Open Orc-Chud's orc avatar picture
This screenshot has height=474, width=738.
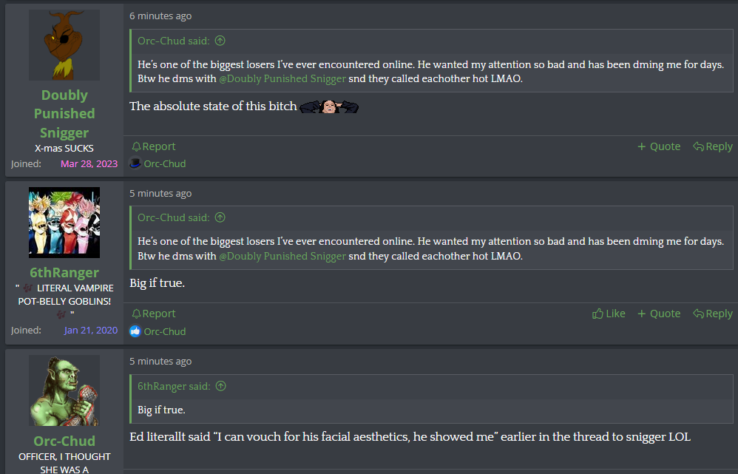click(x=64, y=390)
